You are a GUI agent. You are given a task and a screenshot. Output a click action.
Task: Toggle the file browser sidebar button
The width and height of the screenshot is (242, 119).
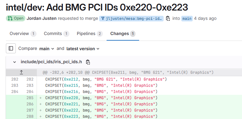[11, 48]
